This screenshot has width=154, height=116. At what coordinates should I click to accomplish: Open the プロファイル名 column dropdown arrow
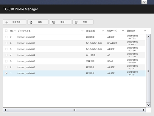82,31
